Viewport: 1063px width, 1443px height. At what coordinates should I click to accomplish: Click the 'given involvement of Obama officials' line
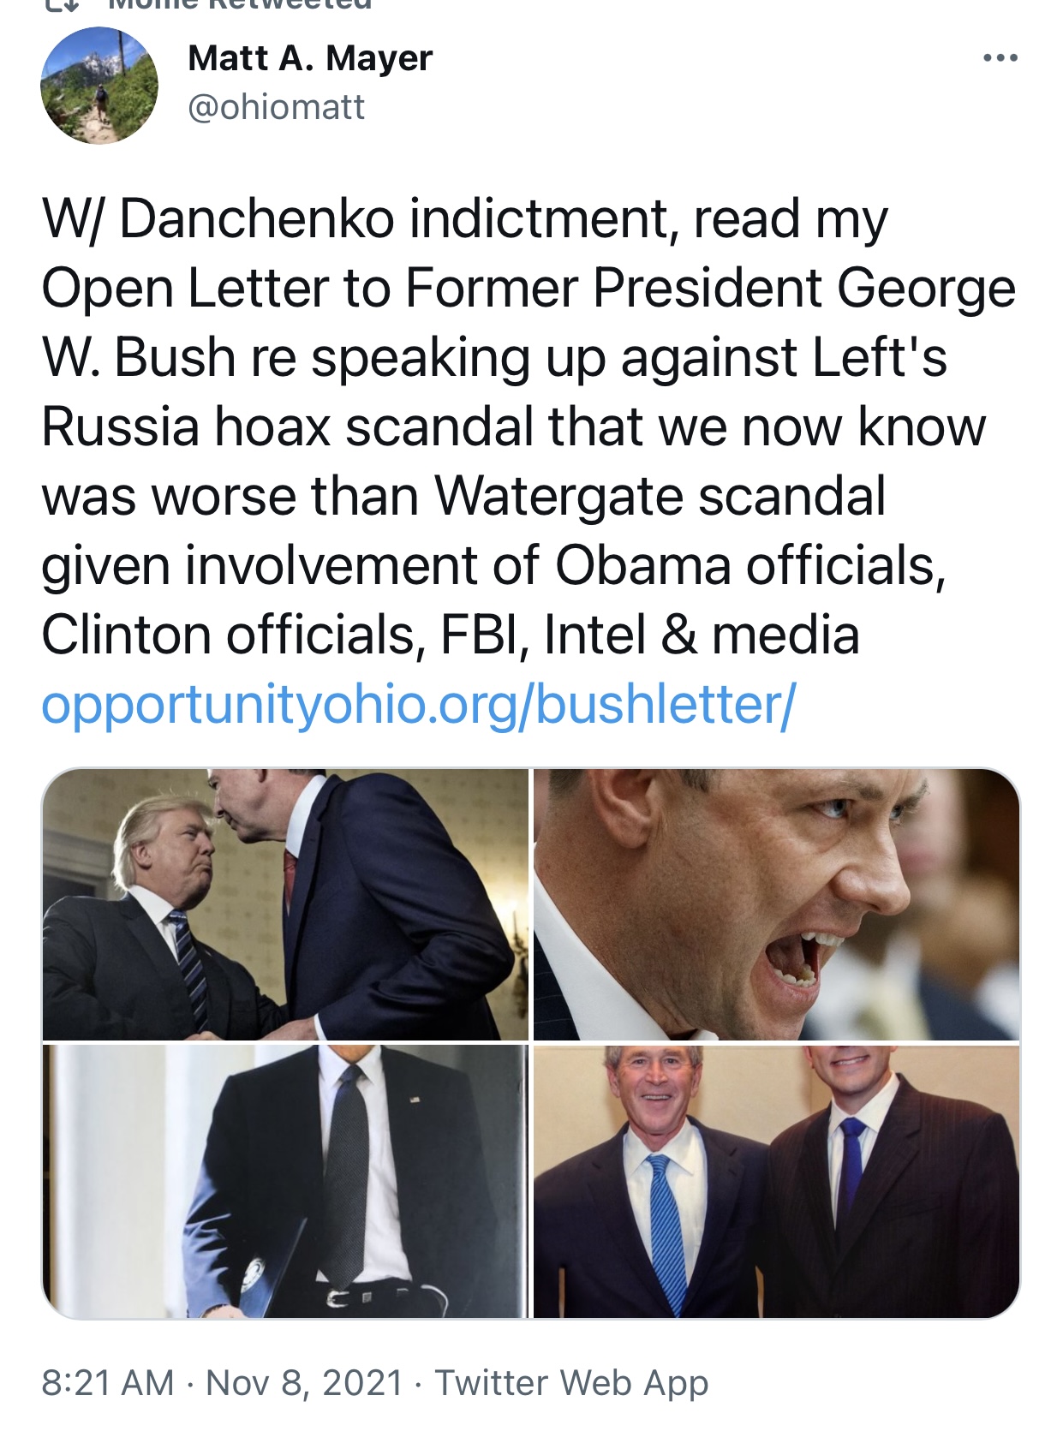point(494,565)
